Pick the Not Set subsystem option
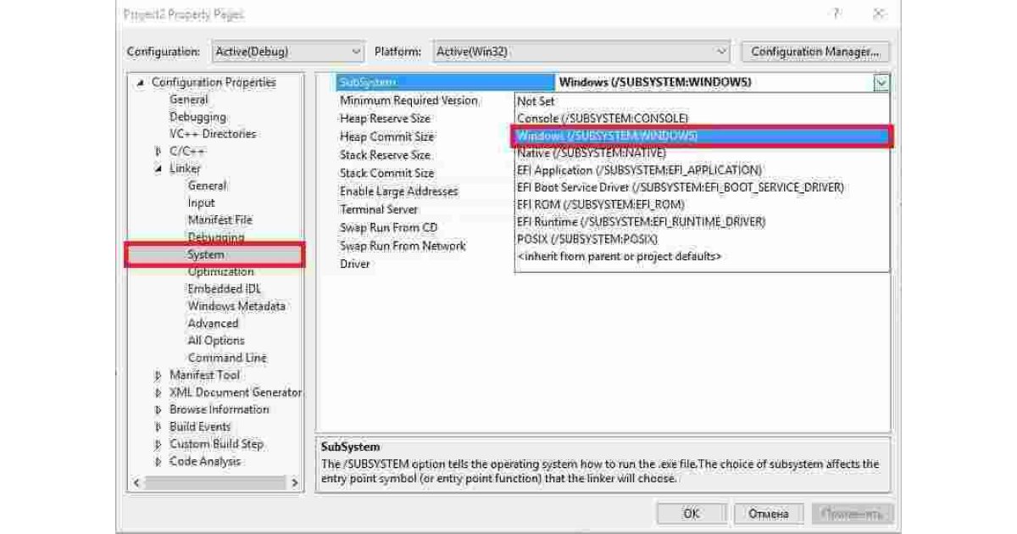The height and width of the screenshot is (534, 1017). point(536,101)
